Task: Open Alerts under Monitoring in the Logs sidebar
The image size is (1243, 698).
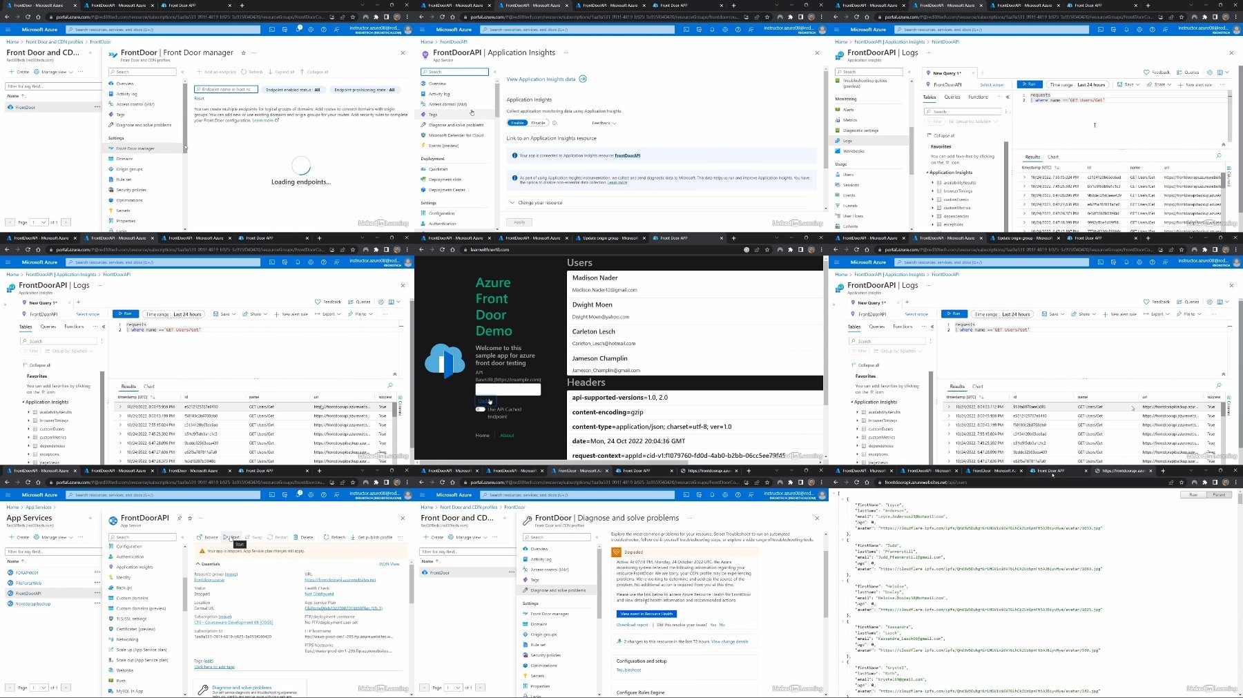Action: (x=848, y=110)
